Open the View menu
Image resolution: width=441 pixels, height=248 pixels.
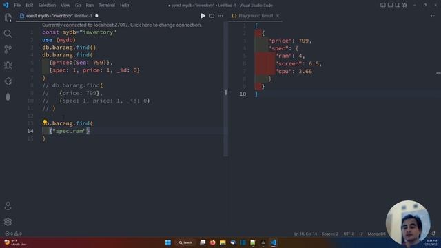65,5
